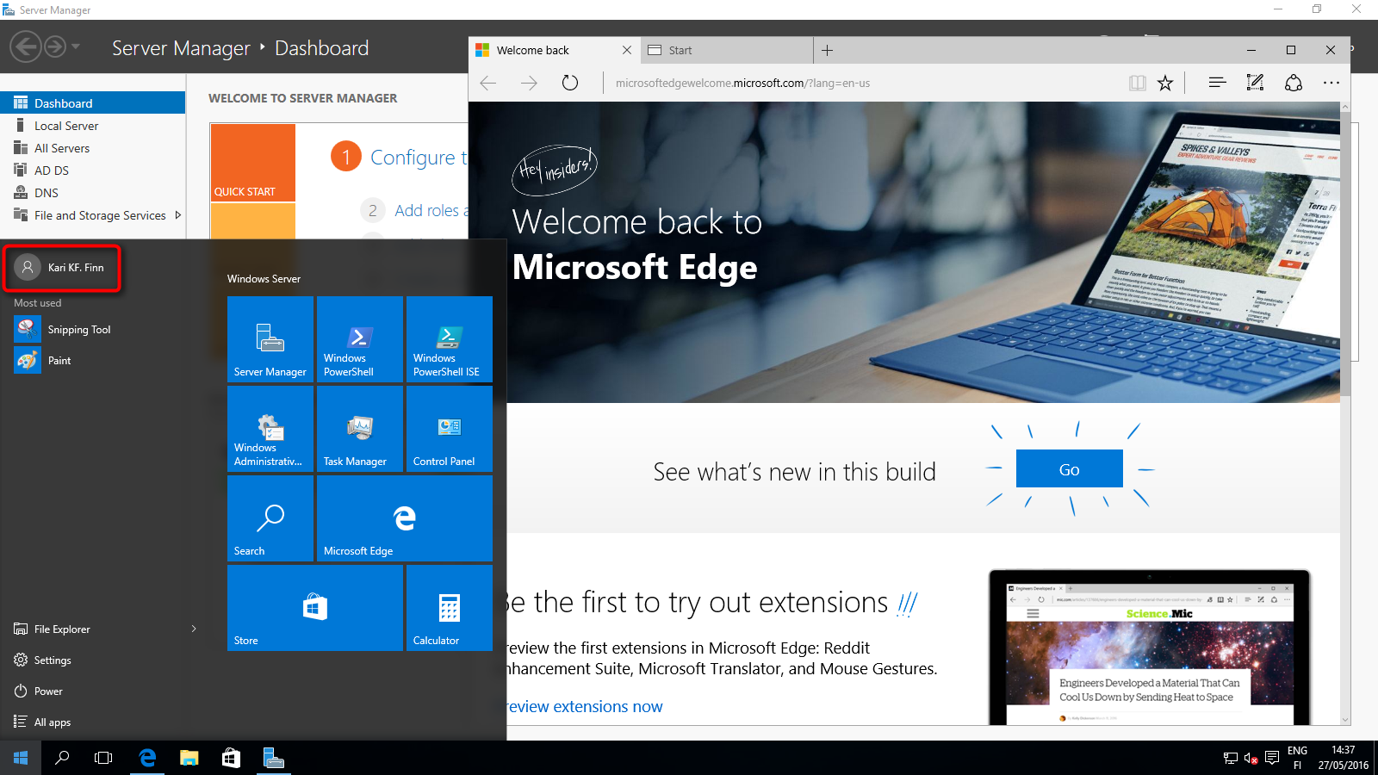1378x775 pixels.
Task: Open Server Manager navigation history dropdown
Action: point(76,46)
